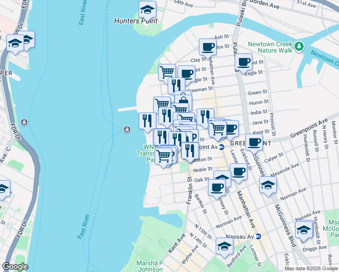Click the school marker on McGuinness near Meserole Ave

pos(268,186)
